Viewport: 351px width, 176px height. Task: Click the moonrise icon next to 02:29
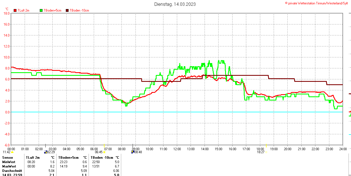coord(46,152)
